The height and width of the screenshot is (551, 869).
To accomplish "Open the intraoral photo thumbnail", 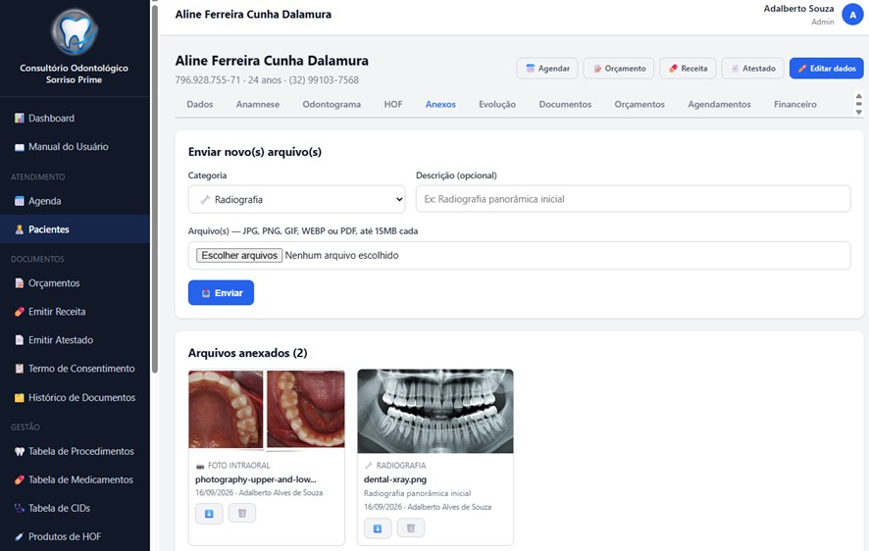I will tap(267, 409).
